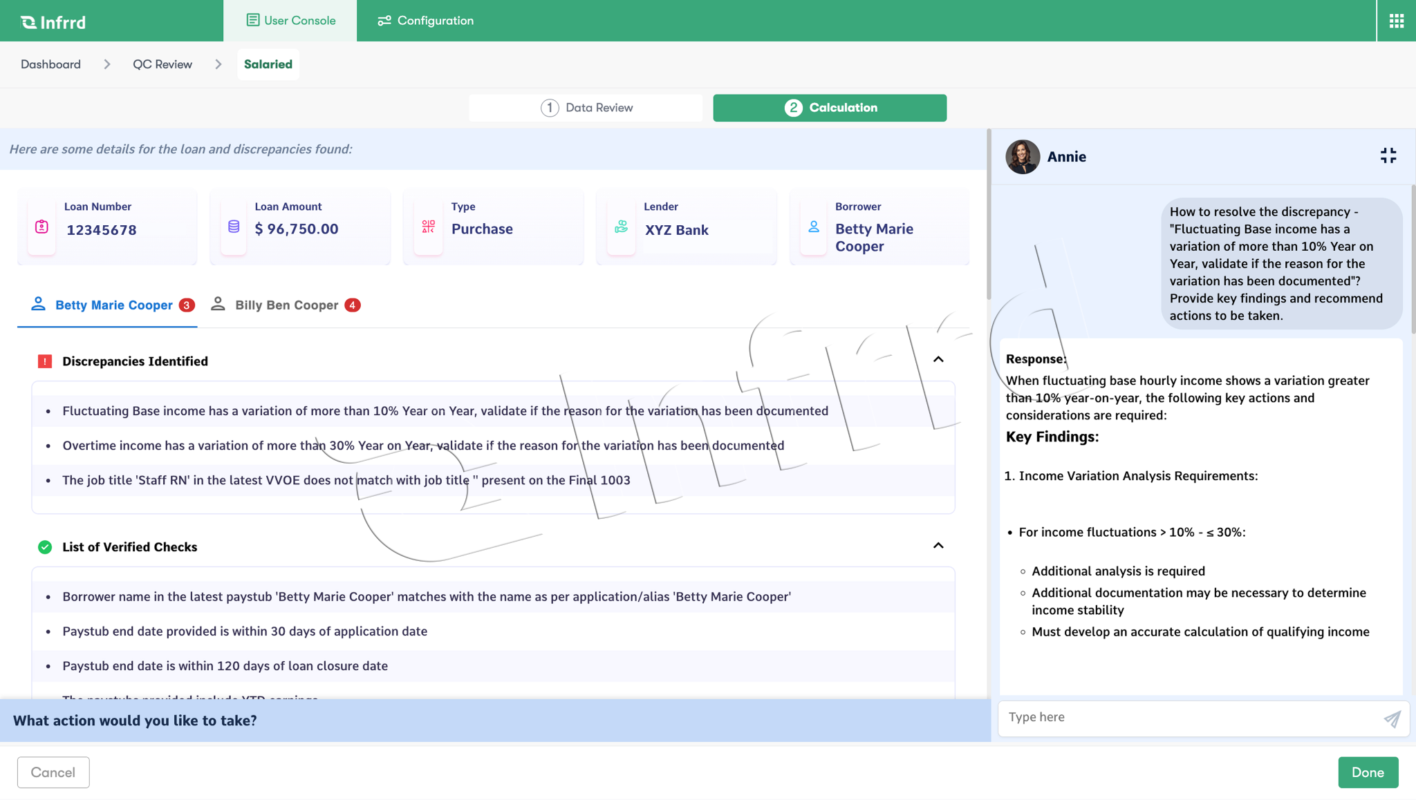Screen dimensions: 1416x800
Task: Minimize Annie chat panel with collapse icon
Action: coord(1388,156)
